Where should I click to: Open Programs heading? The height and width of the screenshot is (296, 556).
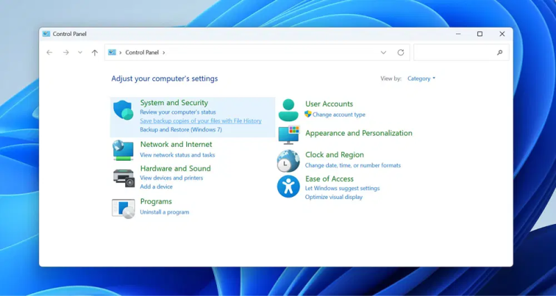pyautogui.click(x=156, y=202)
